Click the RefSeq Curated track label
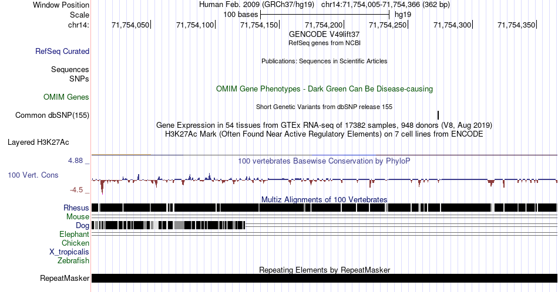 (62, 51)
